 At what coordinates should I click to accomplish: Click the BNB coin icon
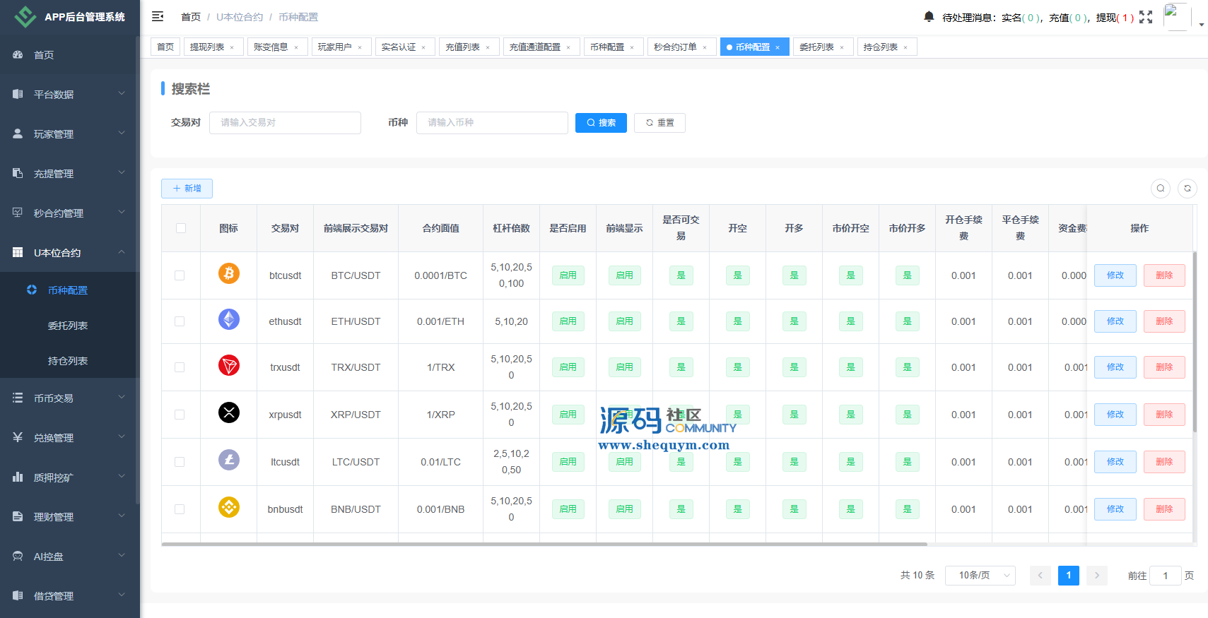pyautogui.click(x=228, y=508)
